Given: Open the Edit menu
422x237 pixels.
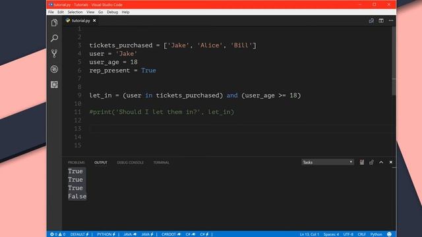Looking at the screenshot, I should (61, 12).
